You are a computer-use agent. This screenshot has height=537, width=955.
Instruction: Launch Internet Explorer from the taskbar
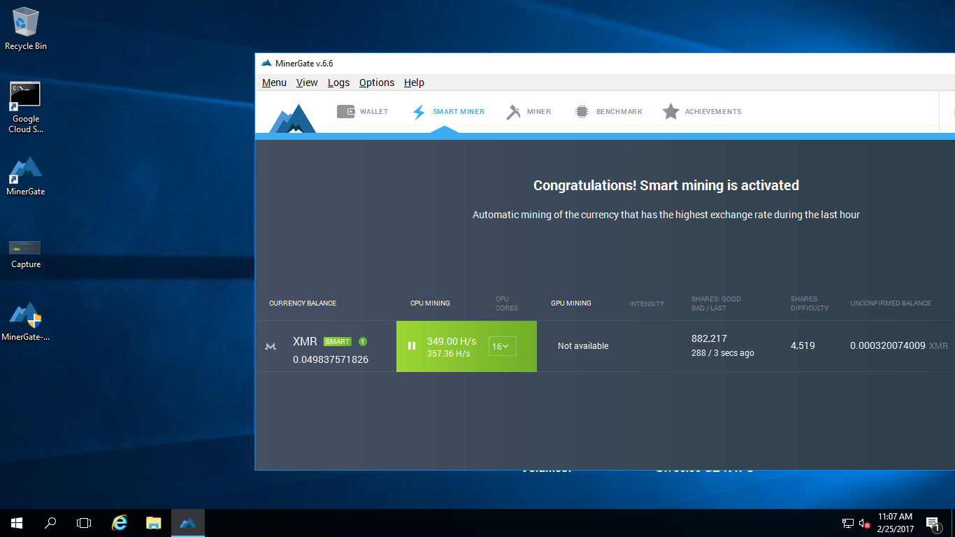(x=120, y=523)
